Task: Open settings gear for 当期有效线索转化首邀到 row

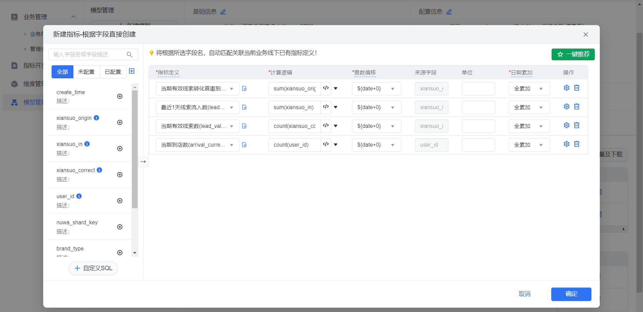Action: pyautogui.click(x=567, y=88)
